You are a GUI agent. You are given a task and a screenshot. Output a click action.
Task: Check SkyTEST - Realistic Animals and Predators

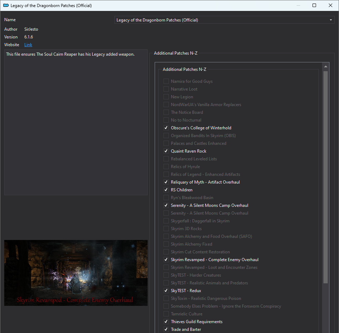point(166,283)
